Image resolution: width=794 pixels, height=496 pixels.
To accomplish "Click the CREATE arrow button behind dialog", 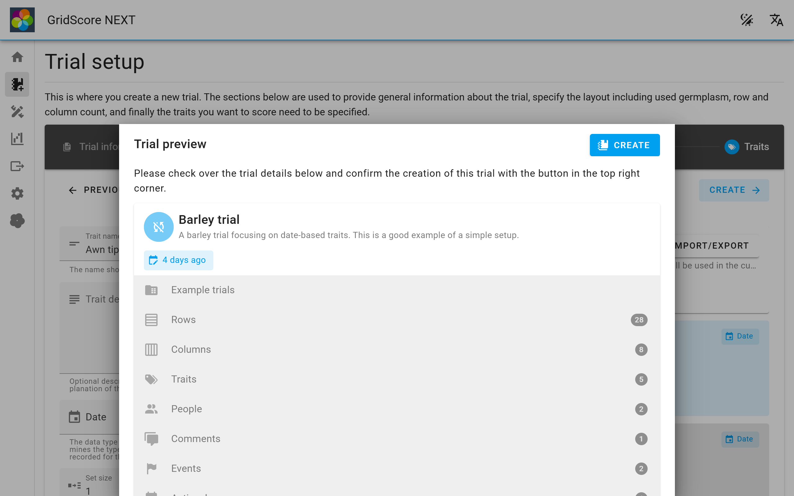I will 734,190.
